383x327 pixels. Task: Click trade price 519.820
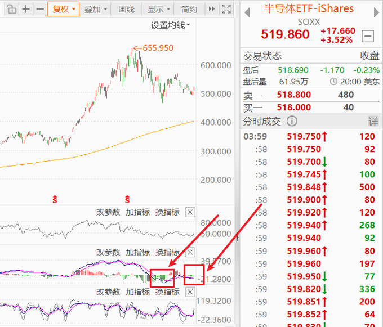click(x=304, y=289)
